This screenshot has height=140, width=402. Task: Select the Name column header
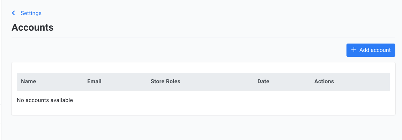[x=29, y=81]
